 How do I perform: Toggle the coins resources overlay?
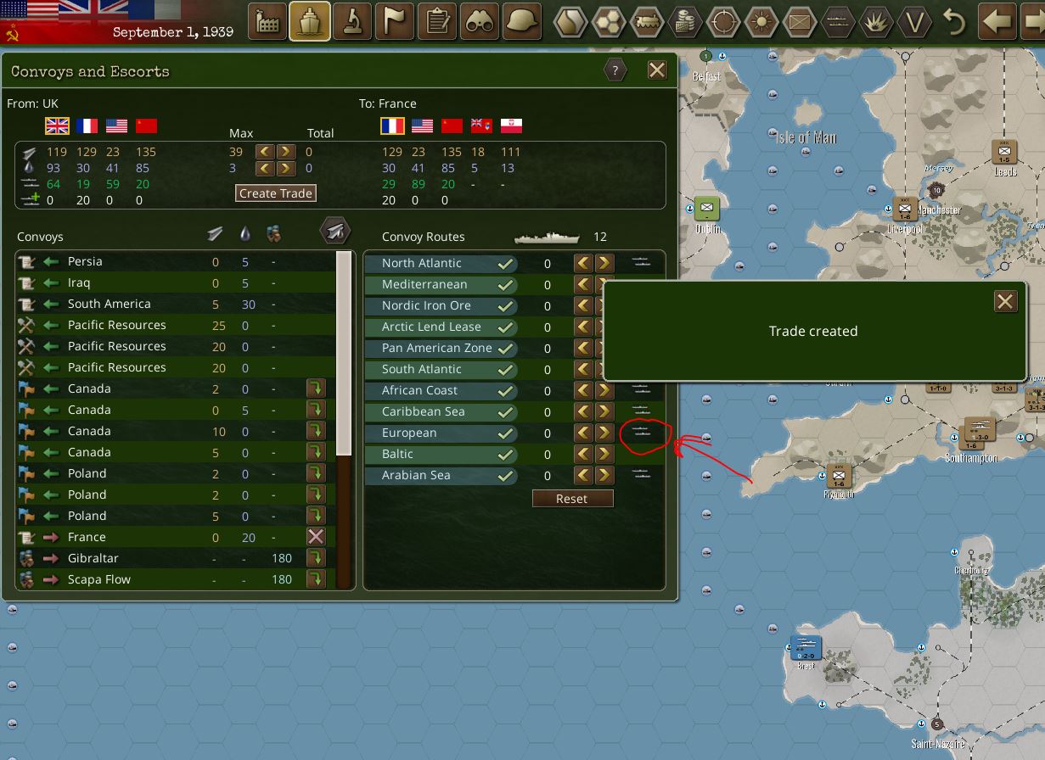pos(686,22)
